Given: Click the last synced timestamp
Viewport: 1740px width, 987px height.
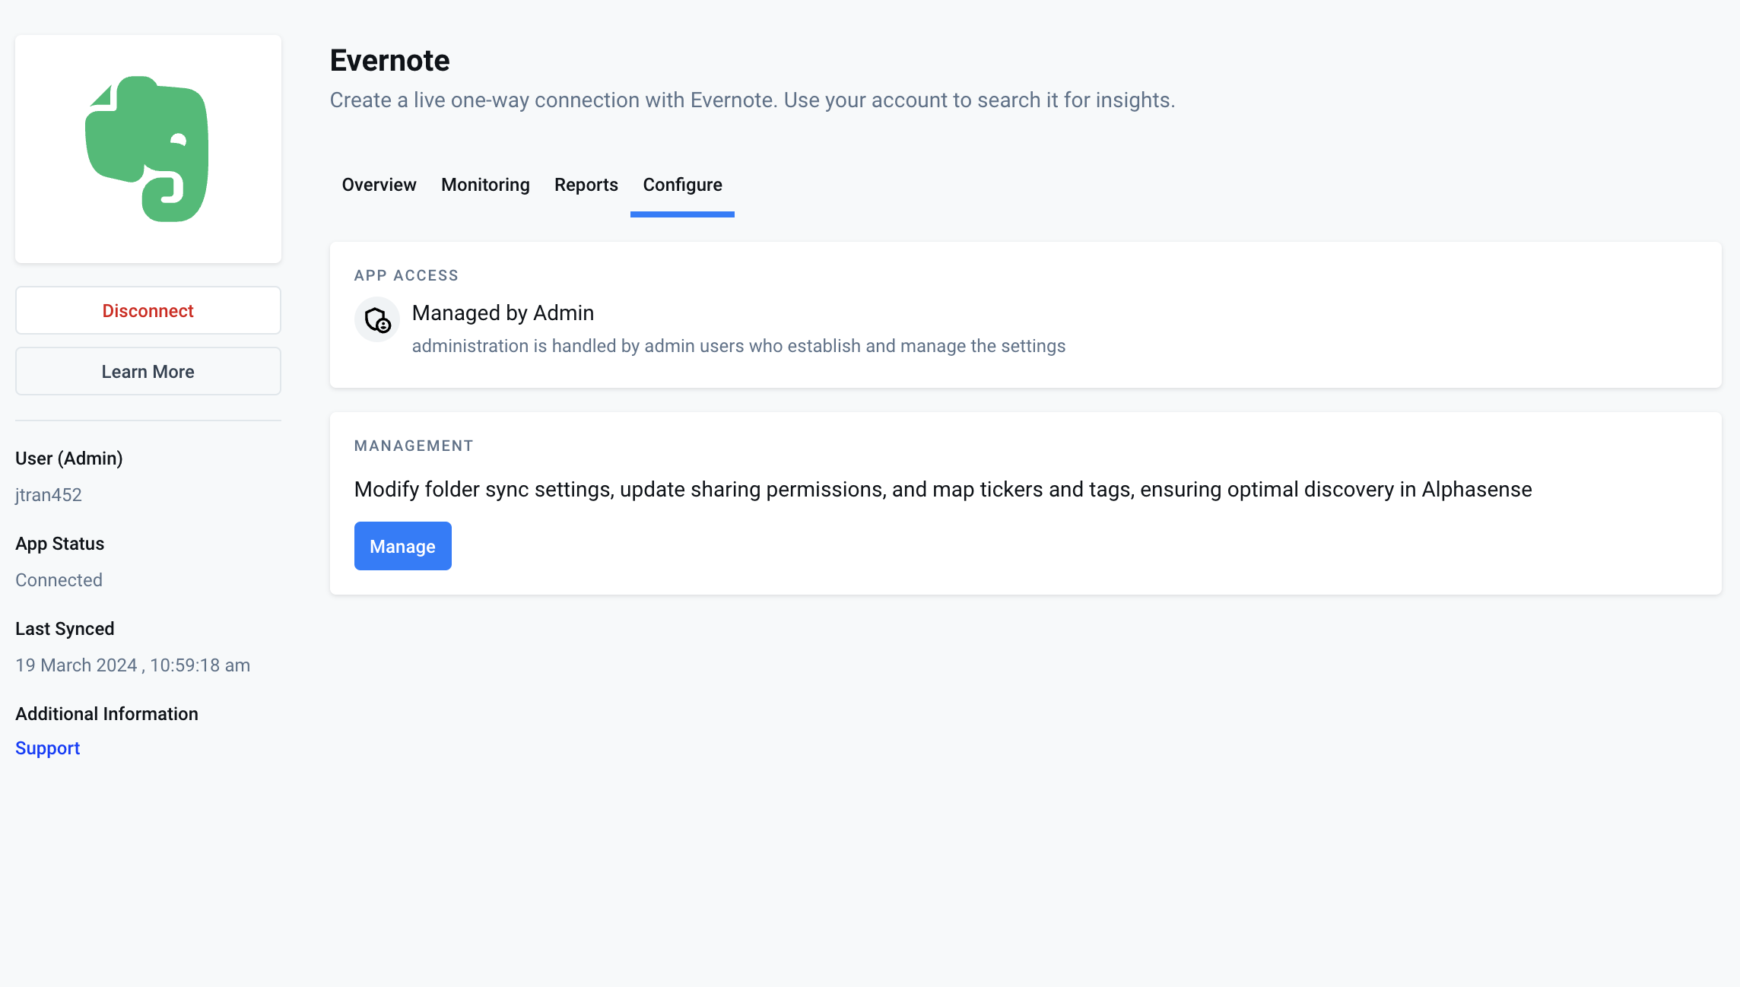Looking at the screenshot, I should click(x=132, y=665).
